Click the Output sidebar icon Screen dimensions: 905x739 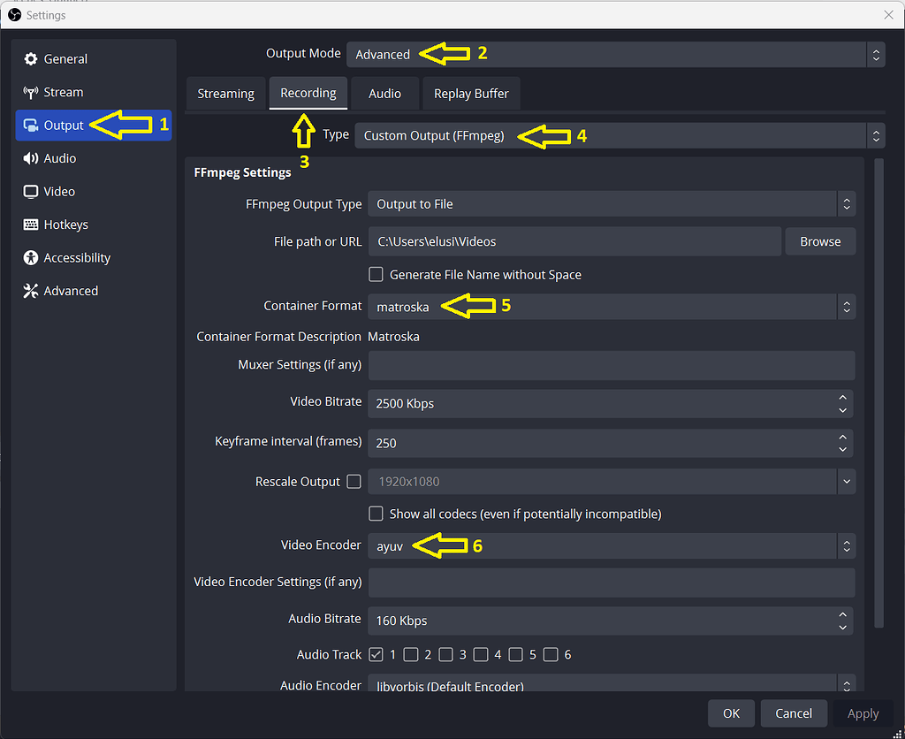tap(31, 125)
